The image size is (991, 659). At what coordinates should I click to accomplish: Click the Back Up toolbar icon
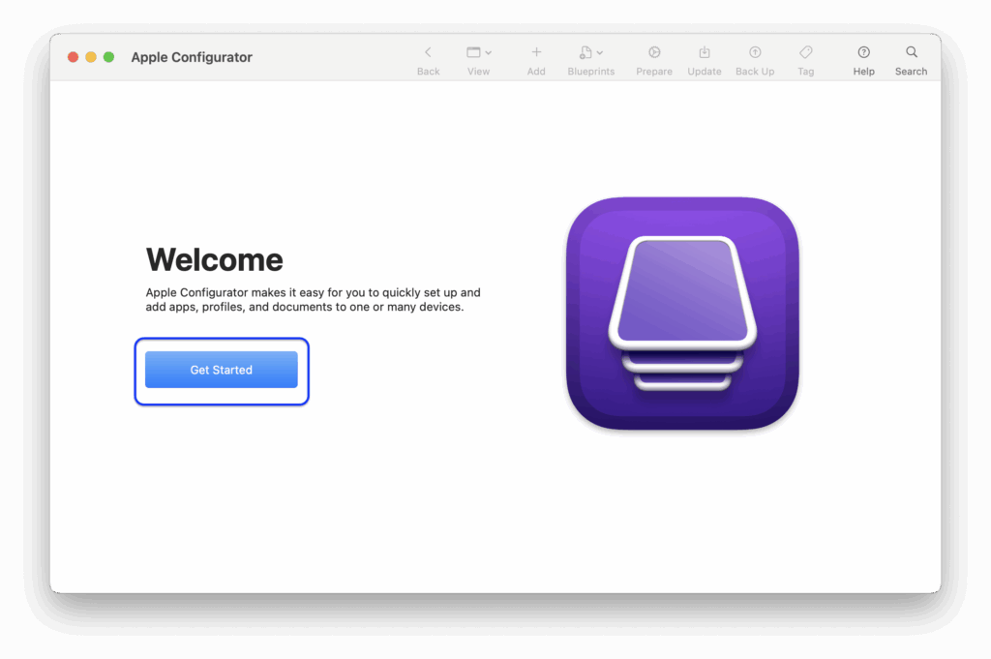coord(755,52)
